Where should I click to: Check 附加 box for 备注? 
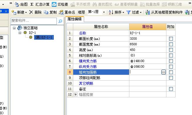pyautogui.click(x=171, y=89)
